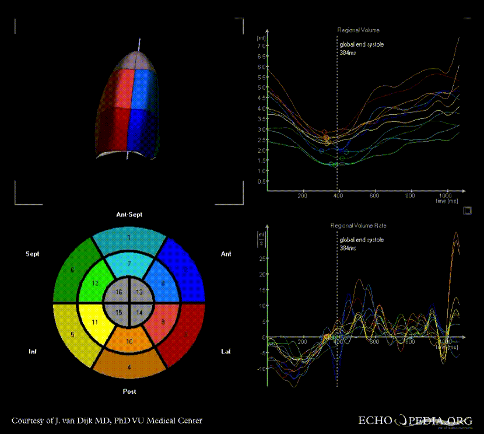Click brown-orange segment 4 in the outer ring

point(129,366)
